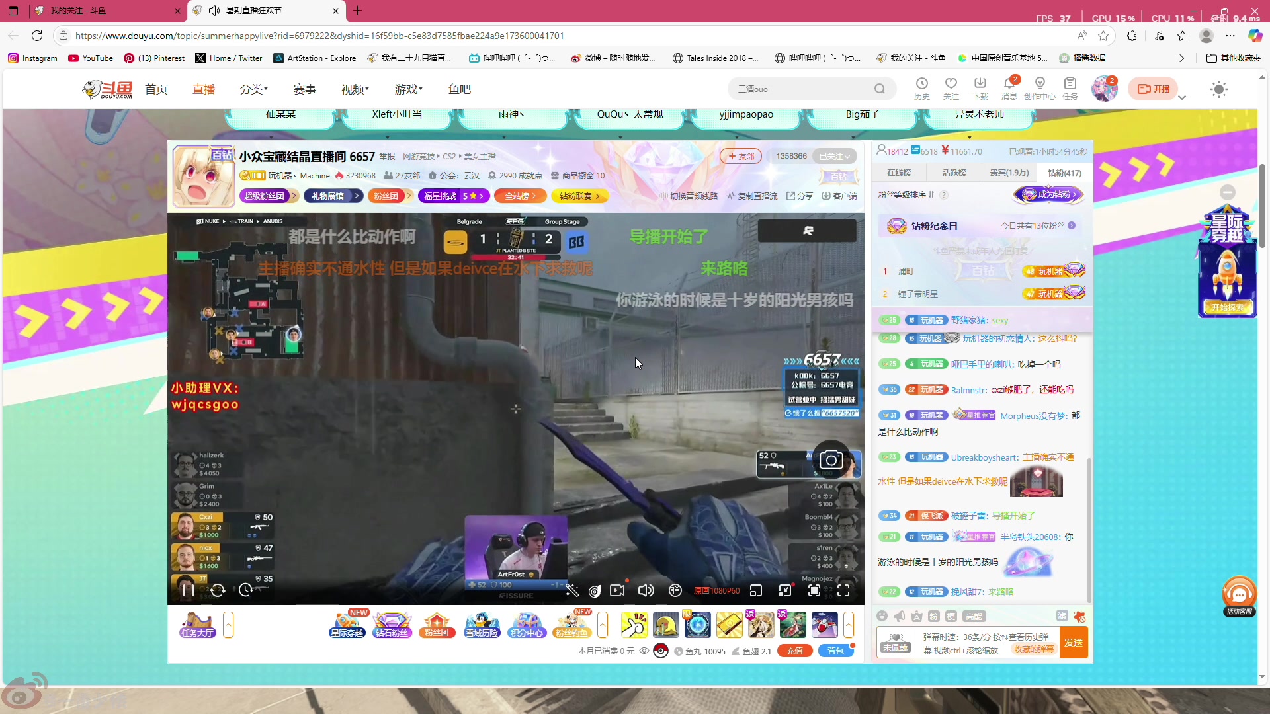Screen dimensions: 1270x714
Task: Open 收藏的弹幕 saved comments
Action: tap(1035, 649)
